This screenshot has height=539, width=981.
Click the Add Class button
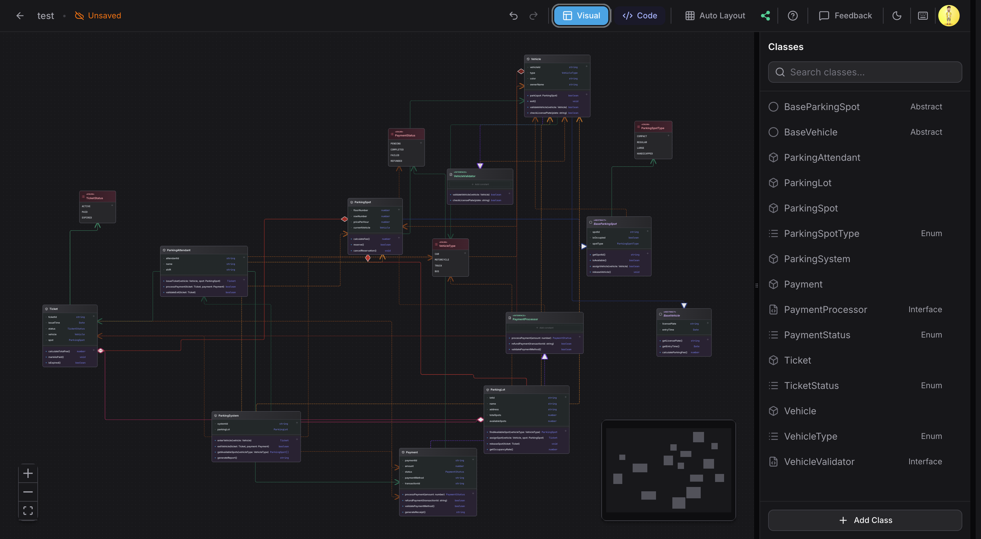click(x=865, y=520)
